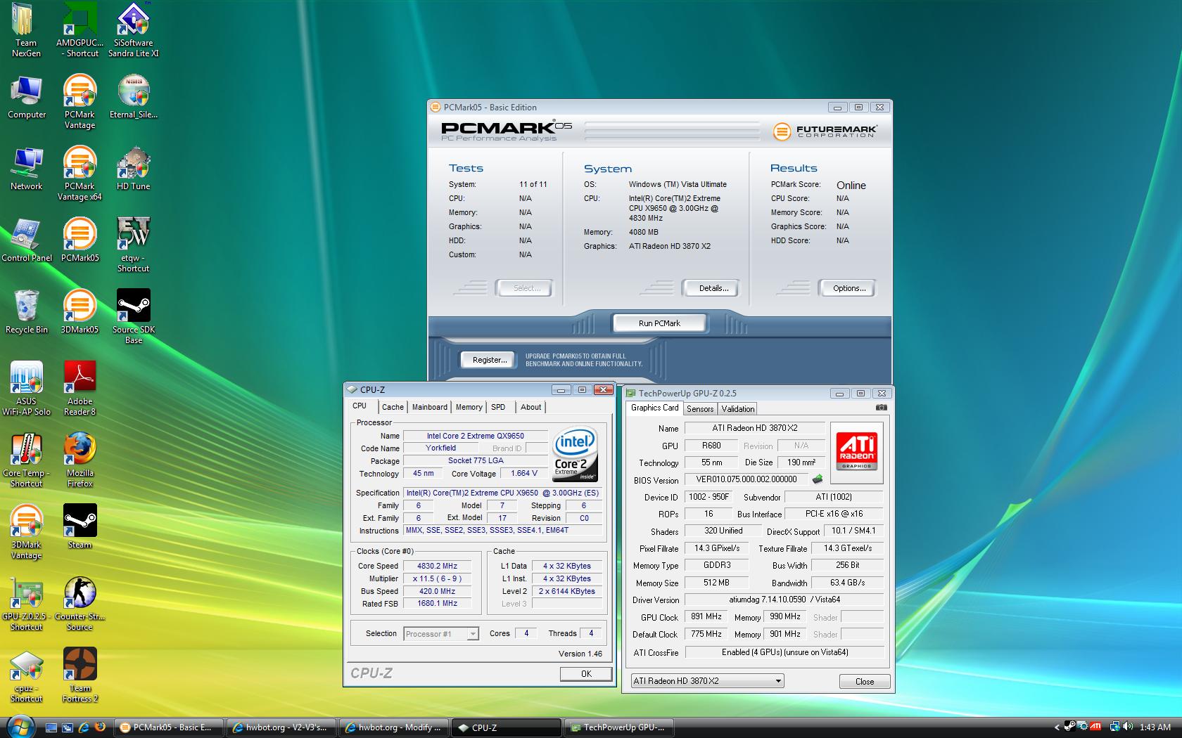
Task: Open the Team NexGen folder icon
Action: click(x=26, y=30)
